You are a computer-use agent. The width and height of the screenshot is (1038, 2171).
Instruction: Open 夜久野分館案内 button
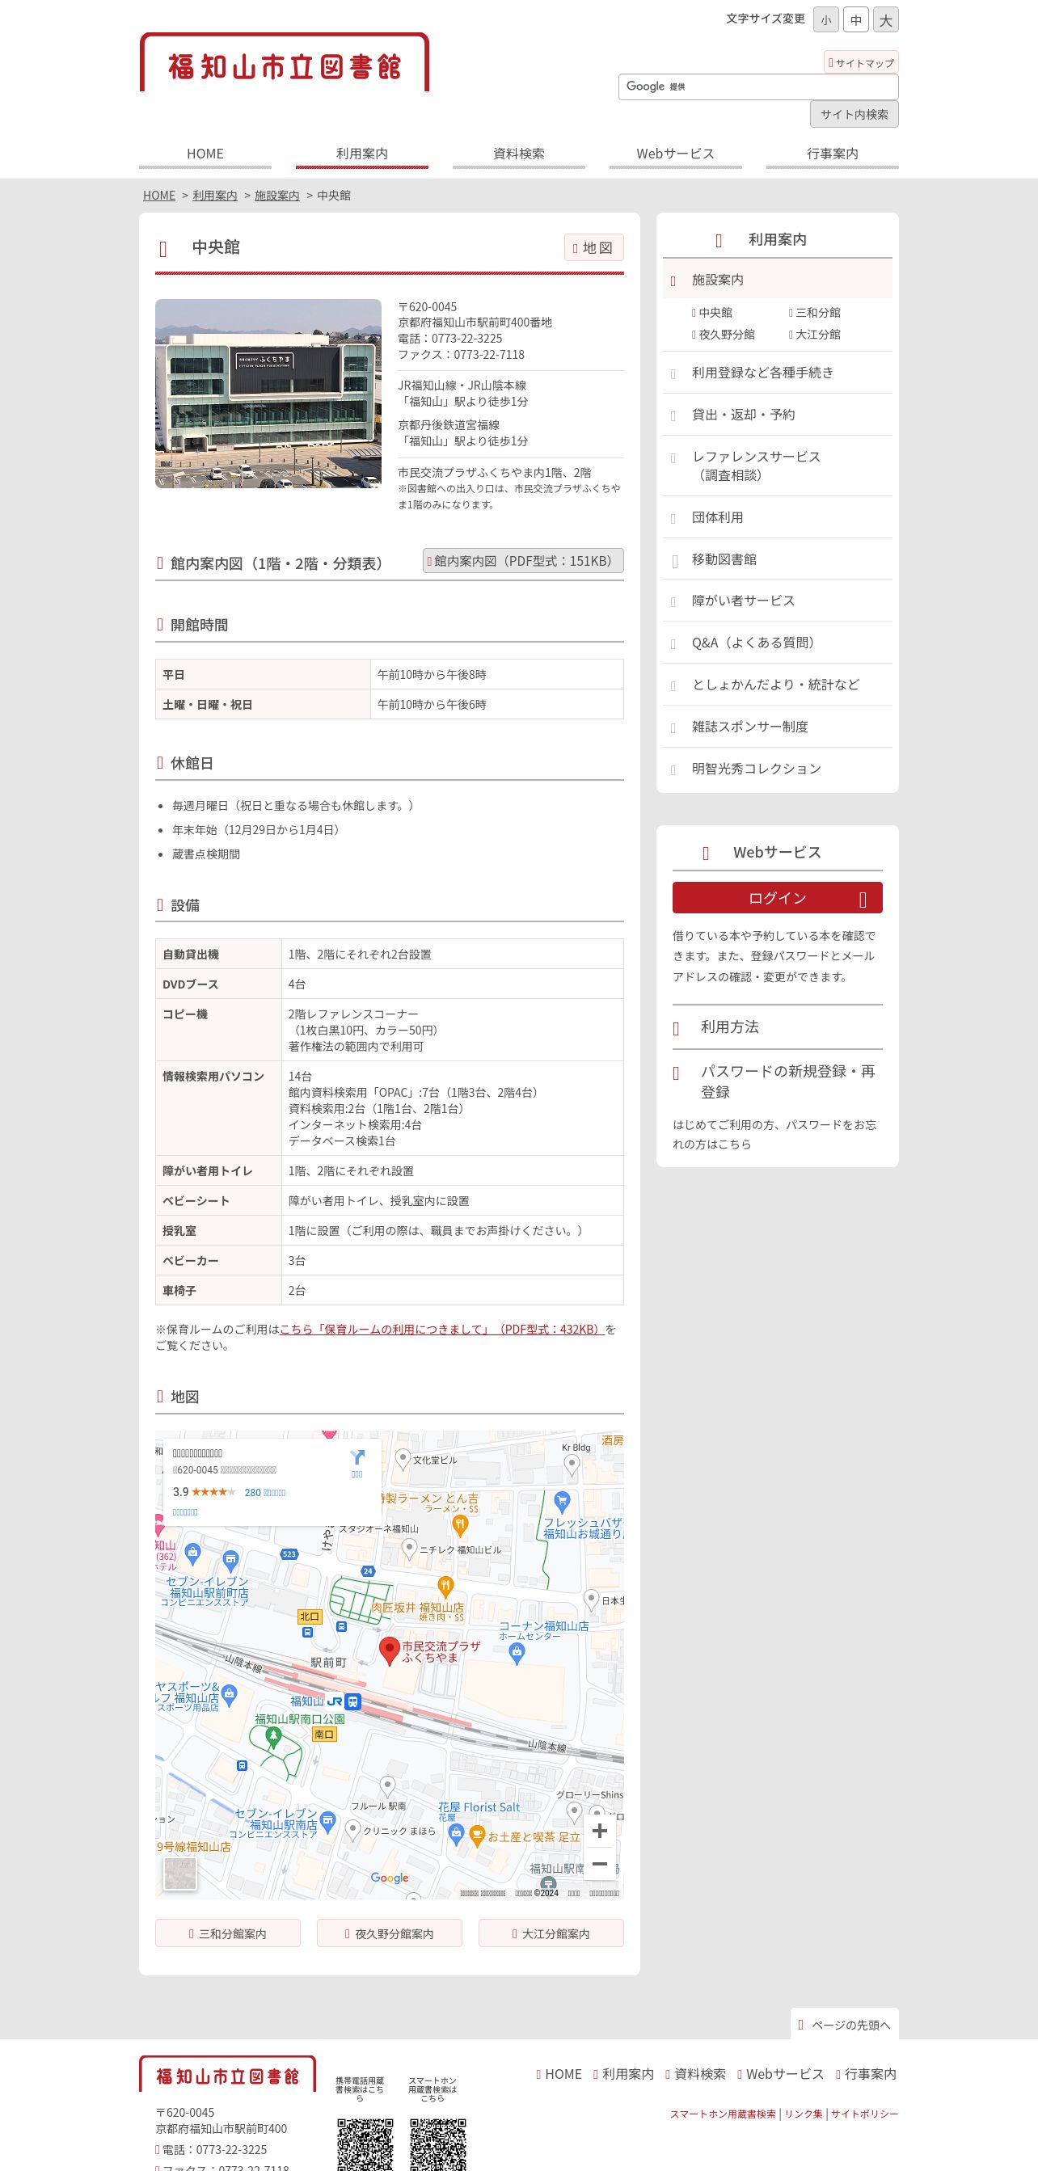[x=390, y=1933]
